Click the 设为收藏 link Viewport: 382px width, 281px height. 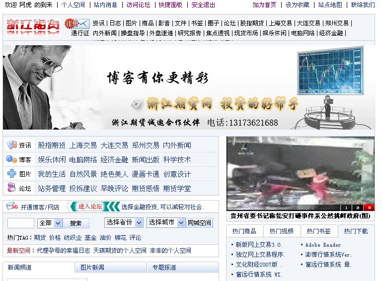[297, 5]
